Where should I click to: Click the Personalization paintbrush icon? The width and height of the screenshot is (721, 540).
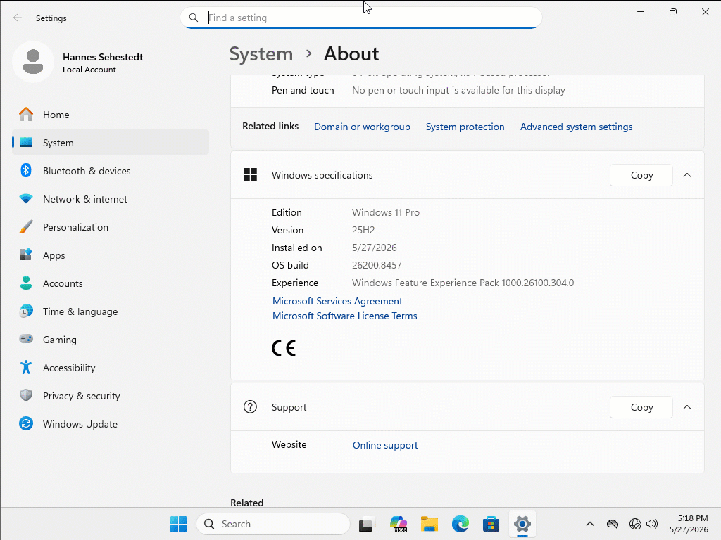(x=26, y=227)
